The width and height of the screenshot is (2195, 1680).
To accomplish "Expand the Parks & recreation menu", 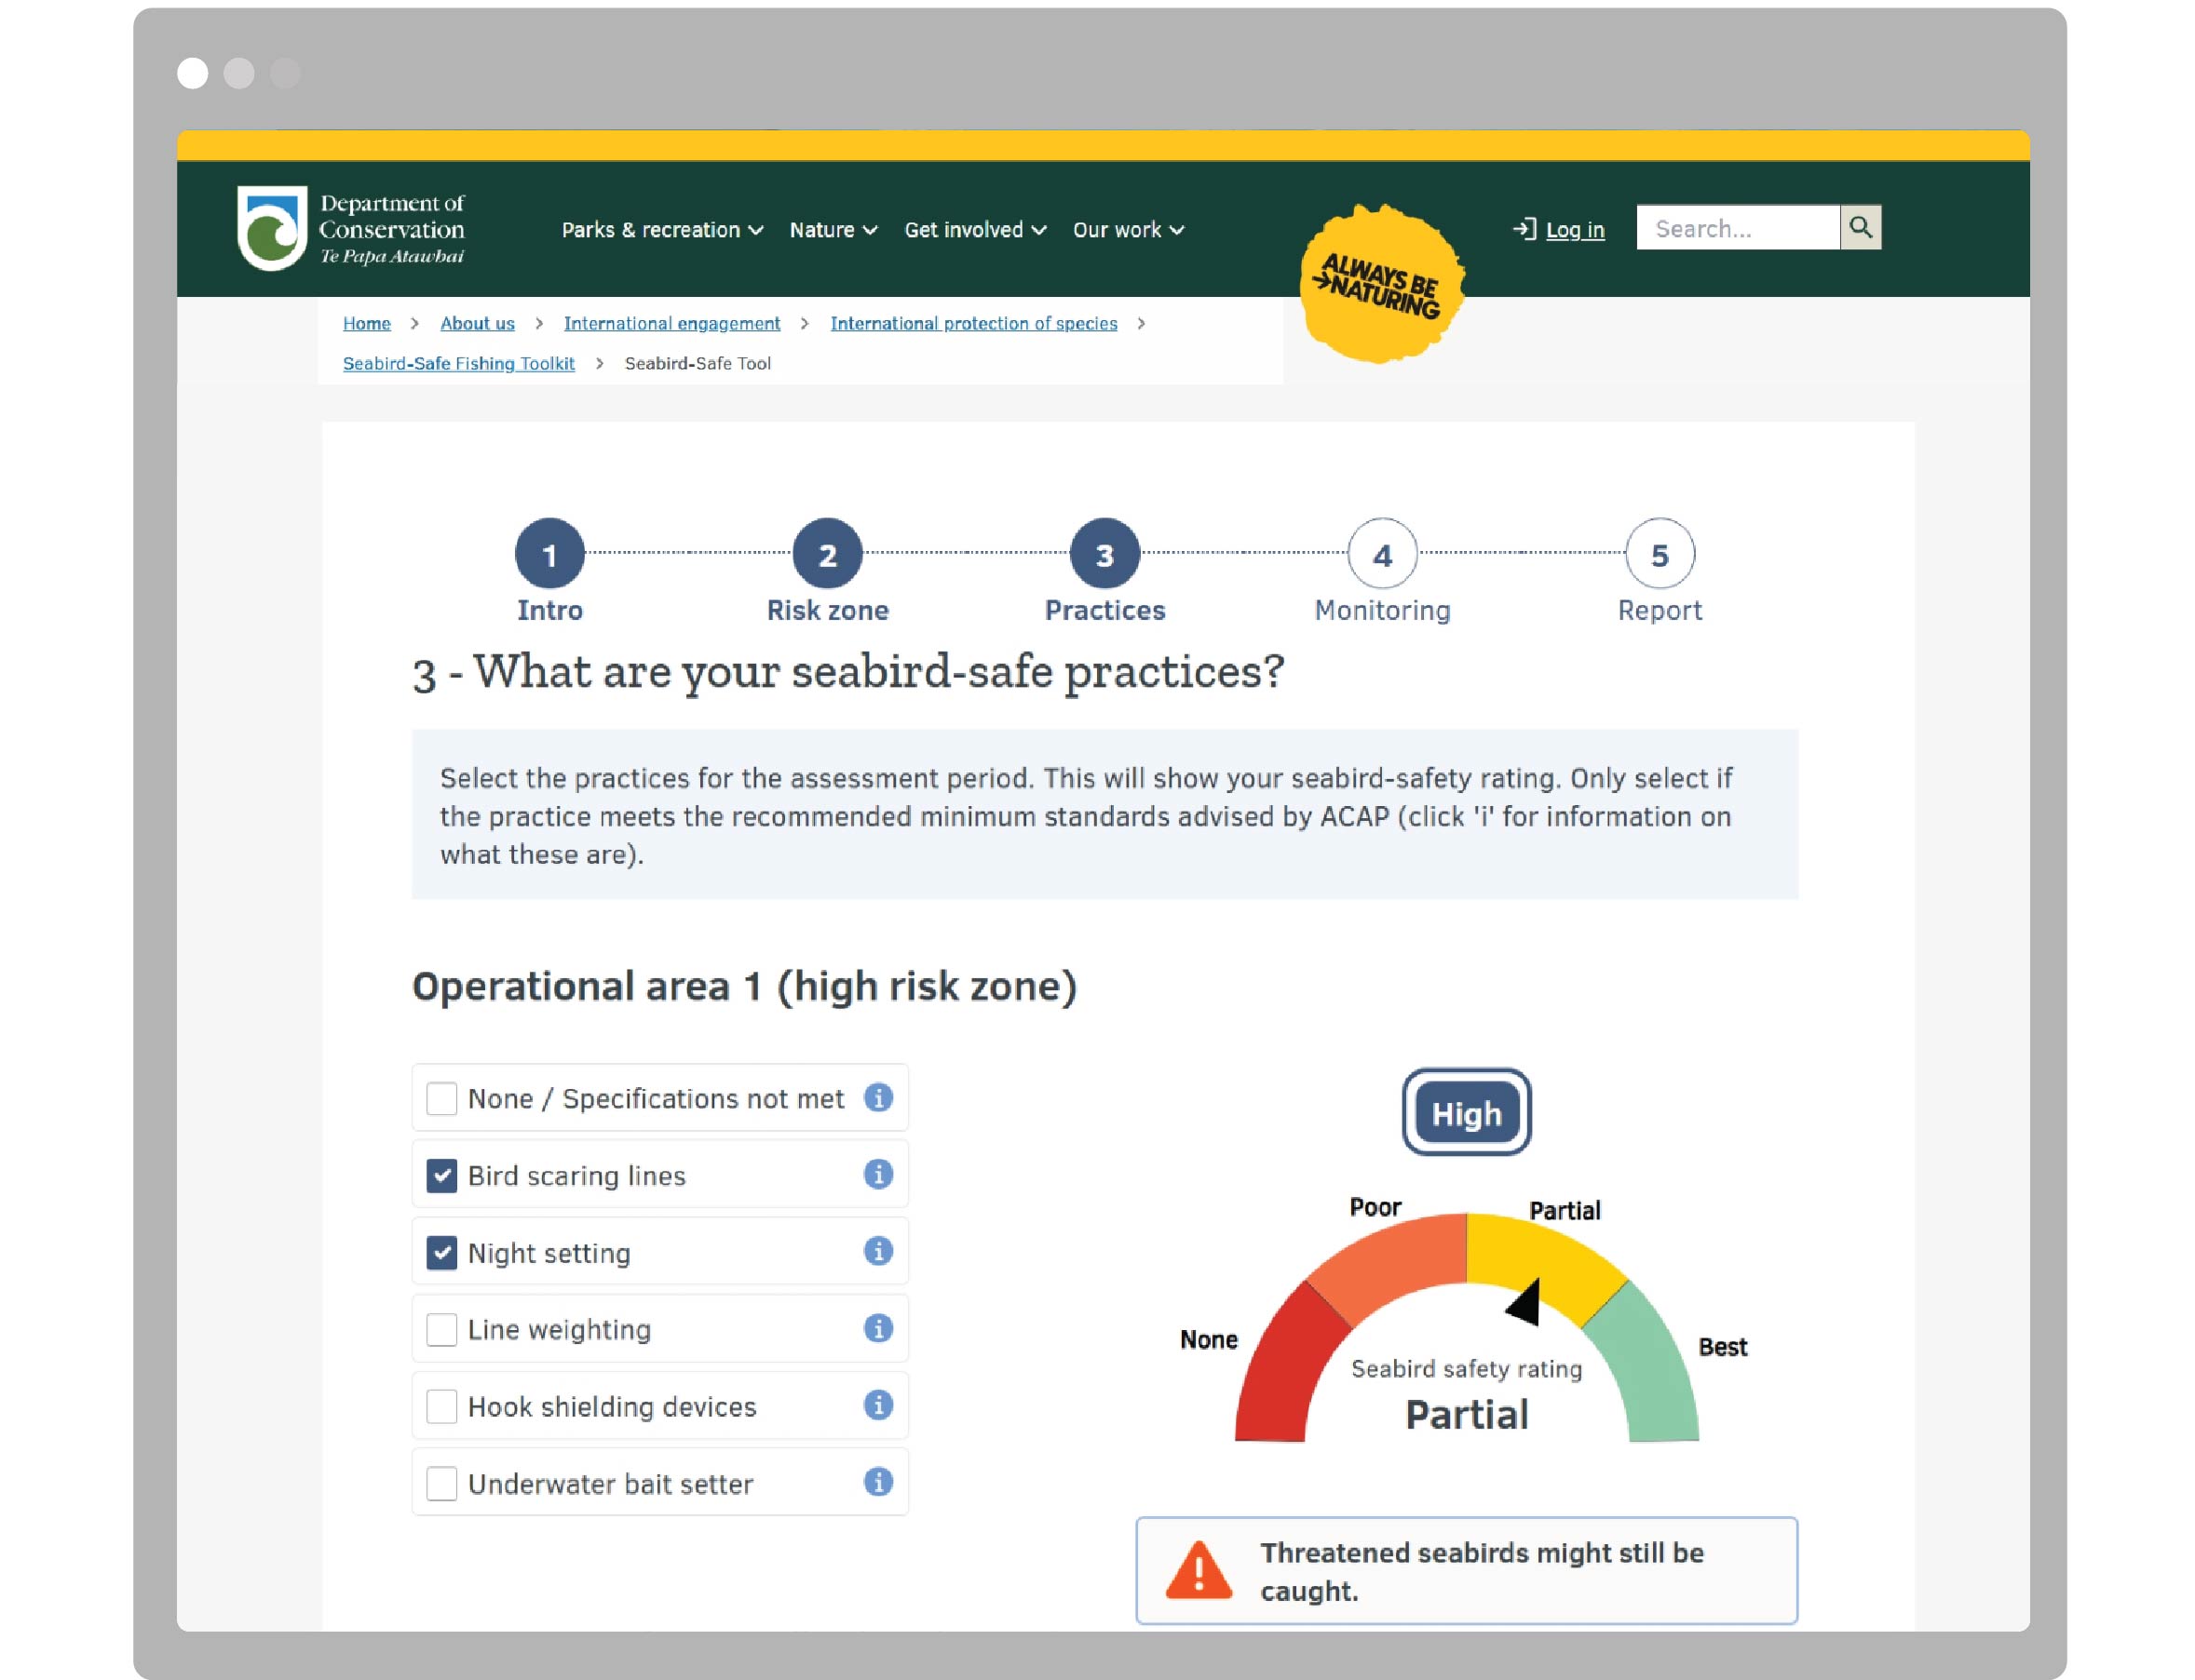I will 661,230.
